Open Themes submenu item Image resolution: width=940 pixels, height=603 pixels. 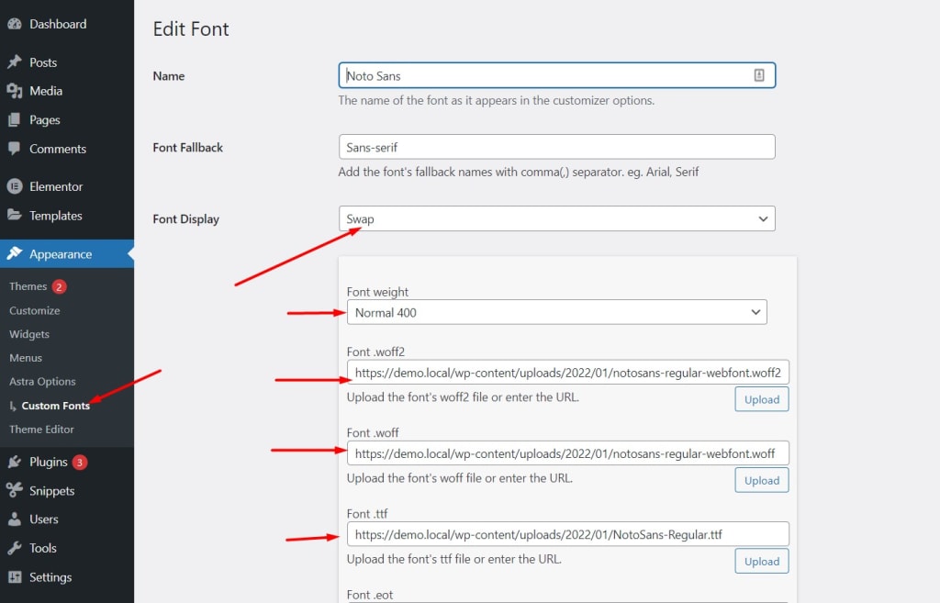pos(28,286)
